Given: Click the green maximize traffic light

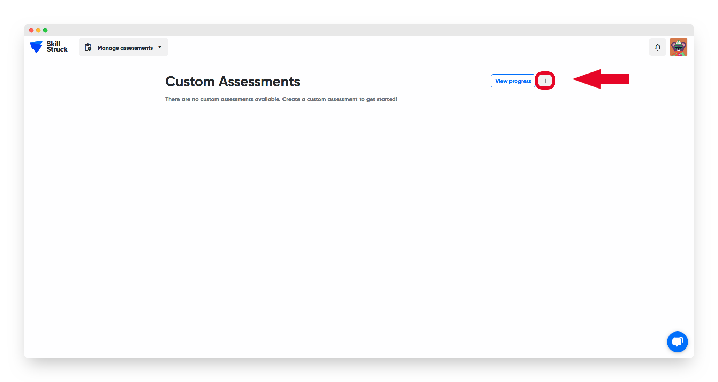Looking at the screenshot, I should click(45, 30).
